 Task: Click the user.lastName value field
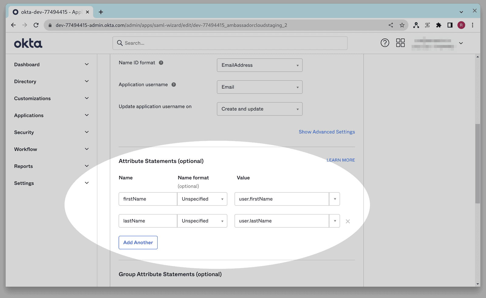coord(282,221)
